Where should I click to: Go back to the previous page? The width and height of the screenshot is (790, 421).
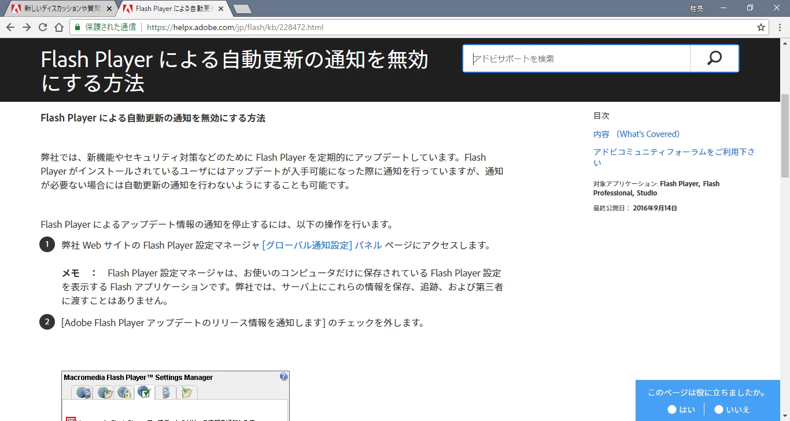click(10, 27)
